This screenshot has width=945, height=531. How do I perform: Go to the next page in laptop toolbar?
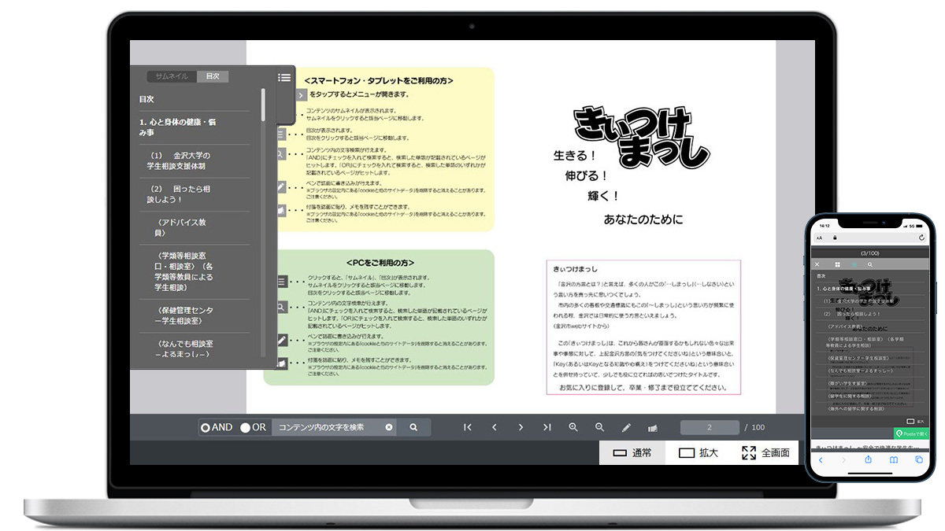pos(521,427)
